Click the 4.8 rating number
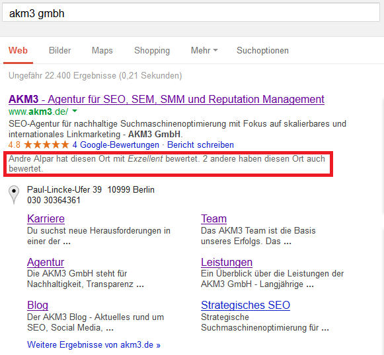Viewport: 384px width, 355px height. [x=14, y=145]
